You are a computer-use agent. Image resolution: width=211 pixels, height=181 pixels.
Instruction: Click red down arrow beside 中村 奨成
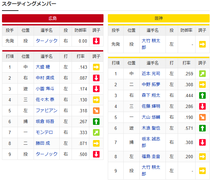[x=96, y=78]
